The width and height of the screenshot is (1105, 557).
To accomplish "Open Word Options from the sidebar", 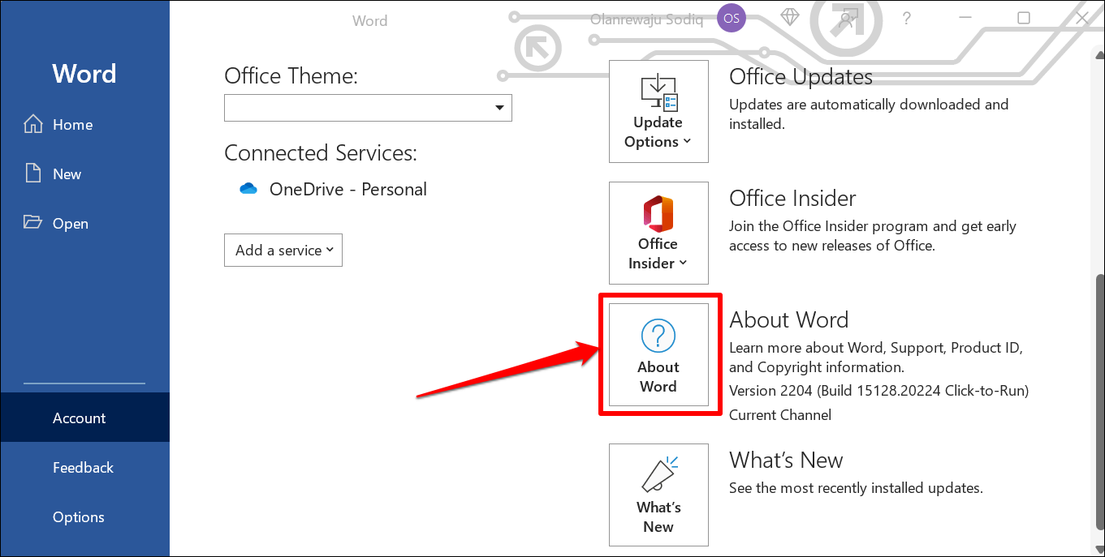I will pos(79,517).
